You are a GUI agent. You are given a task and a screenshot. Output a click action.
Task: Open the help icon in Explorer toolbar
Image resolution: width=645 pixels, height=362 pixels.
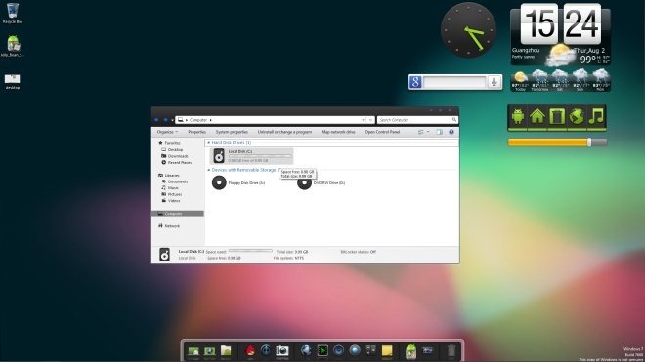451,132
